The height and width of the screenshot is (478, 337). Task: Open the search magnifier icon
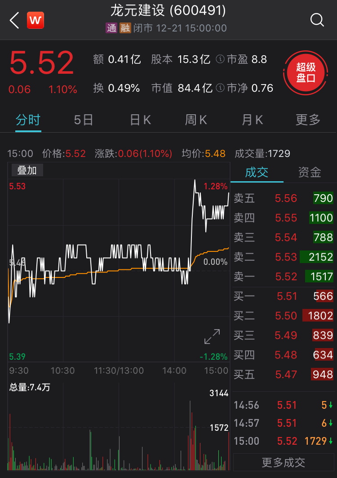tap(317, 20)
